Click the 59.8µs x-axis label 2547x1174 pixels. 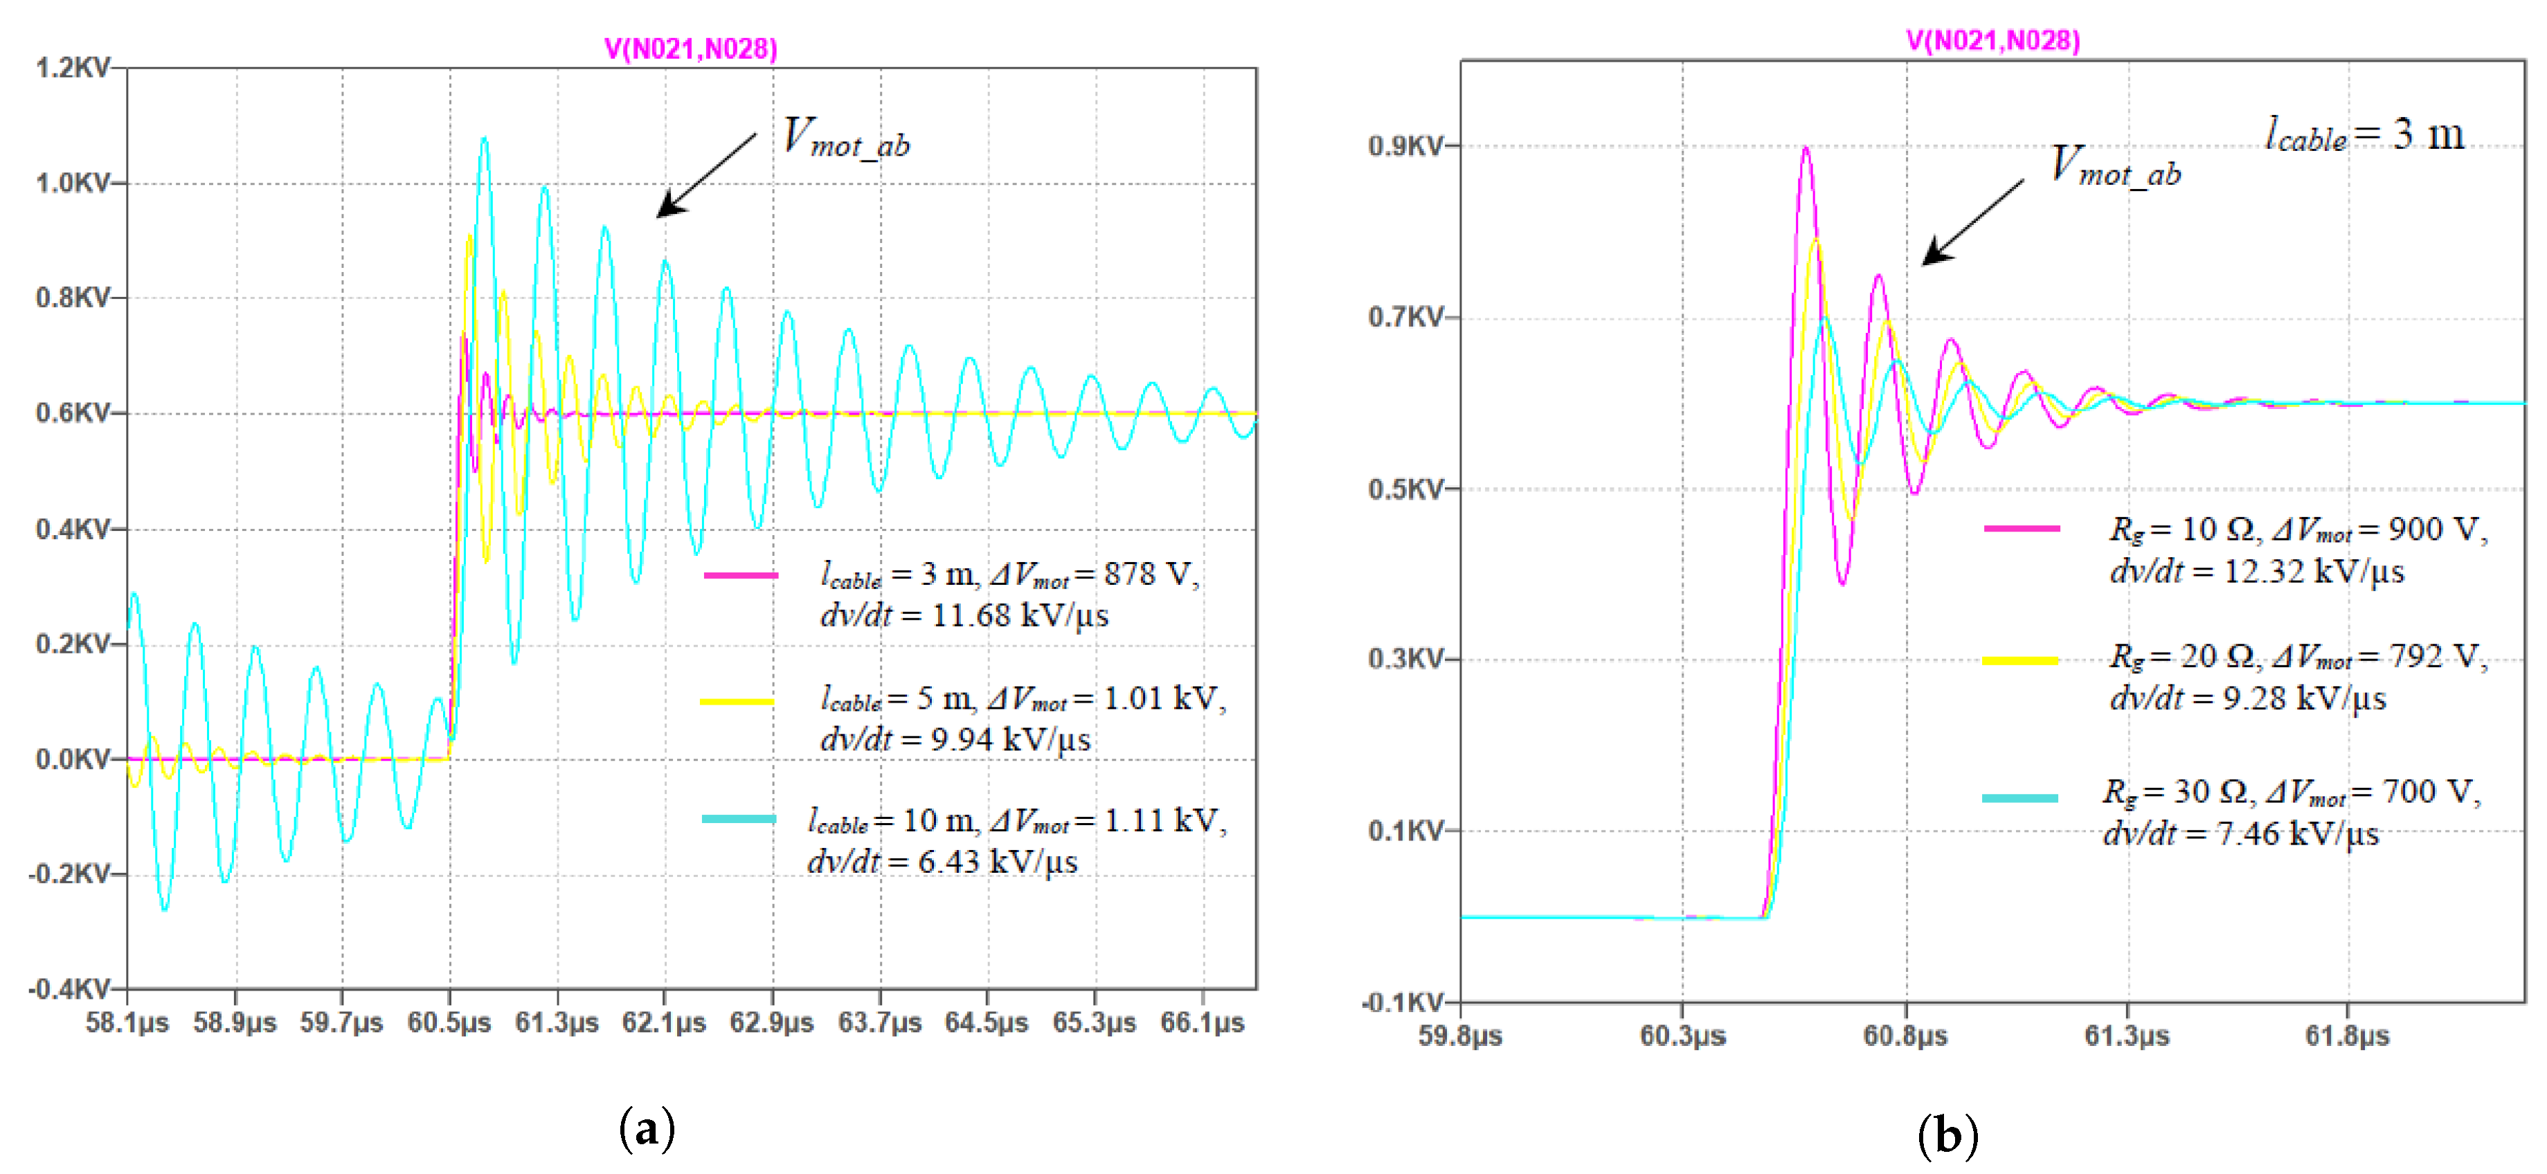tap(1460, 1037)
